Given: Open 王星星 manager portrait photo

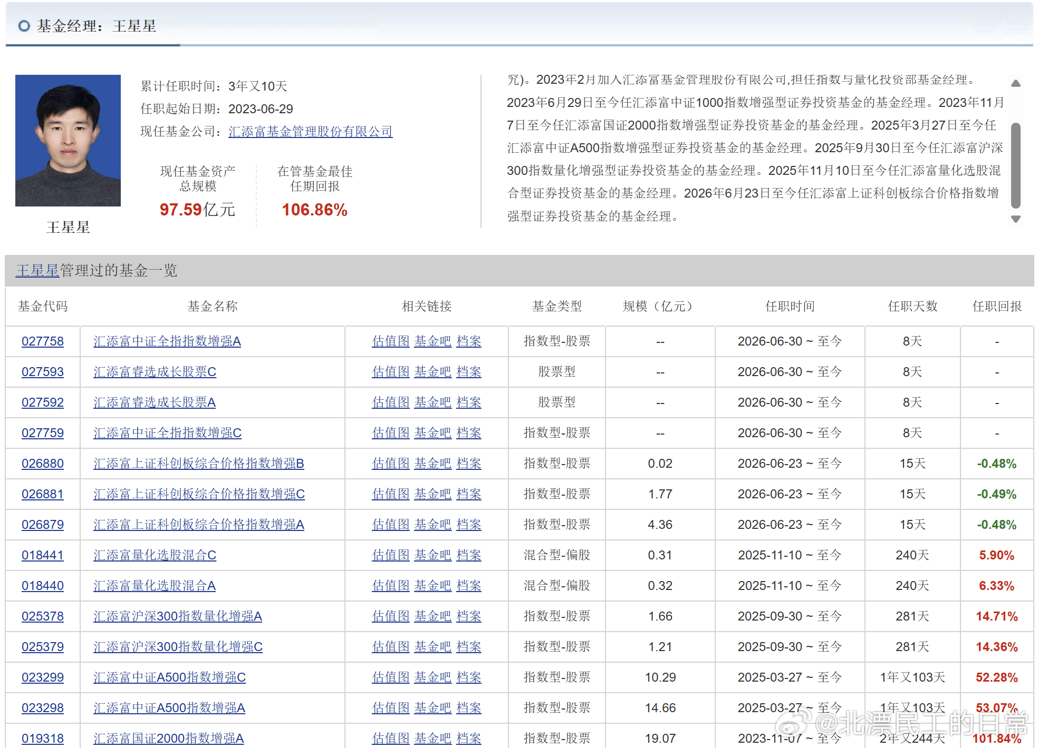Looking at the screenshot, I should [x=68, y=141].
